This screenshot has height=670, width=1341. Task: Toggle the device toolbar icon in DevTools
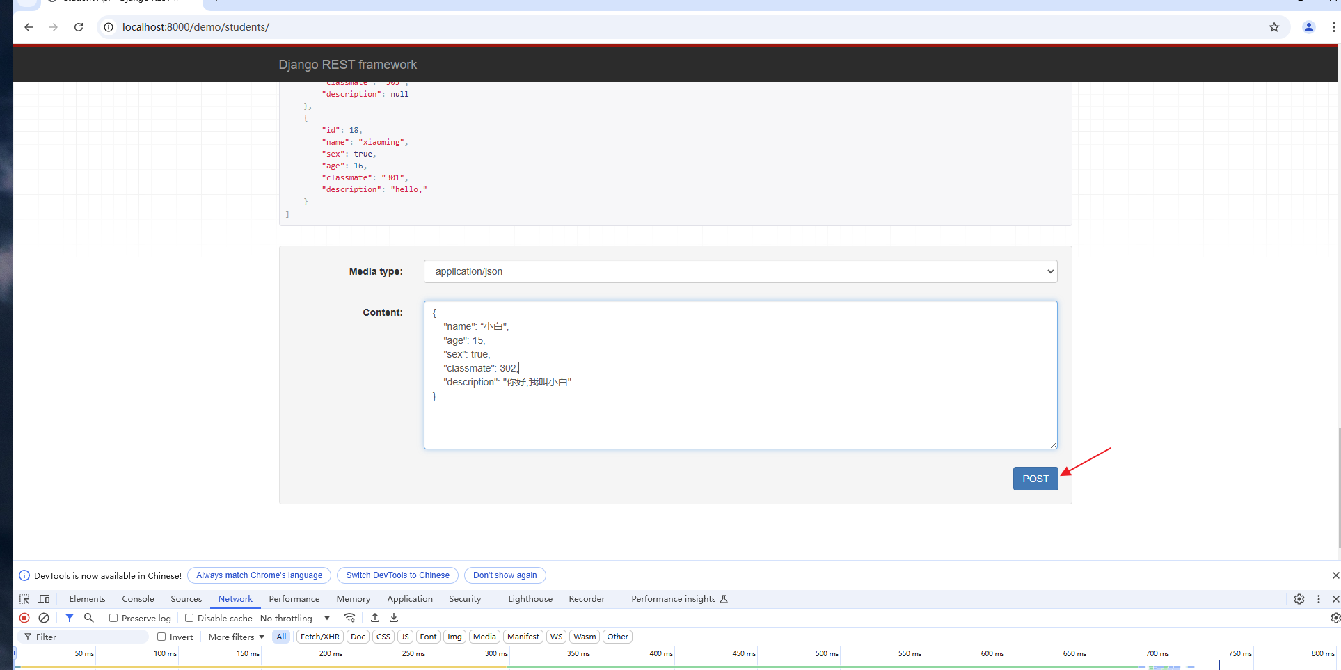pyautogui.click(x=45, y=599)
